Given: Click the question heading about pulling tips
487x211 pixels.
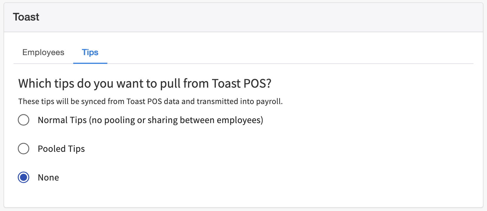Looking at the screenshot, I should (x=145, y=84).
